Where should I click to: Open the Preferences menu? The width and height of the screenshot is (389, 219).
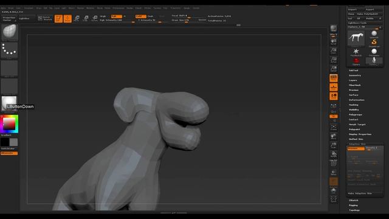point(119,8)
